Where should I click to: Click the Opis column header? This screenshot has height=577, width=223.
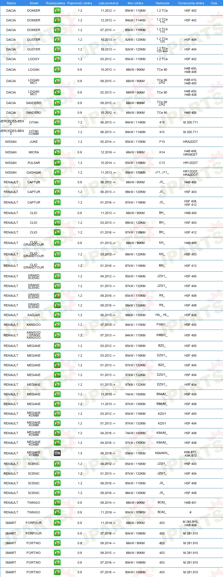[x=214, y=3]
